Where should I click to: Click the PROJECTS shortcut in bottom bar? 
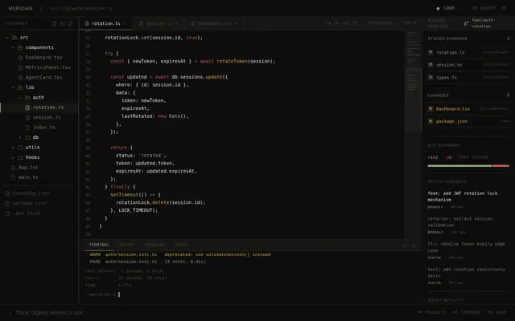click(431, 312)
